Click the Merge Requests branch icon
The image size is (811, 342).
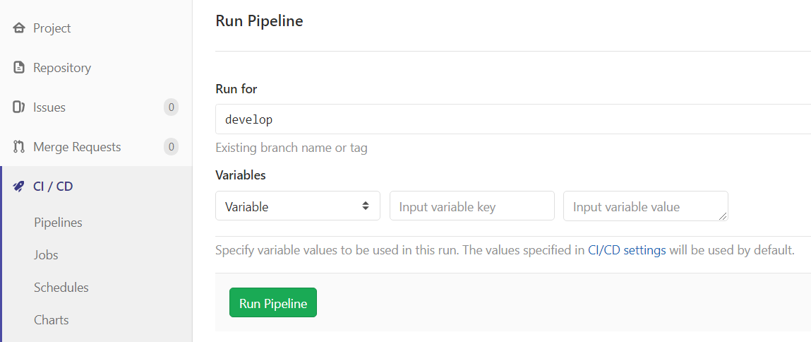click(19, 147)
